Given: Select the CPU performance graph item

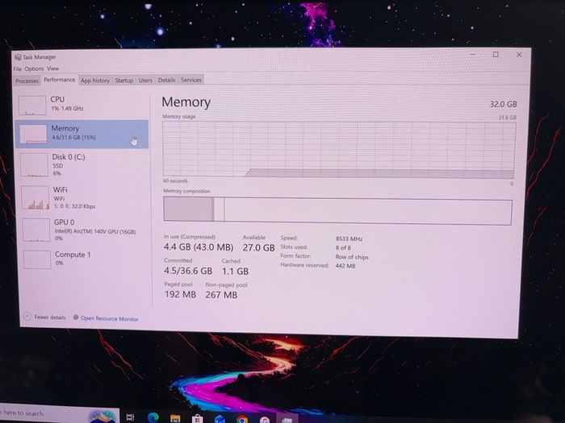Looking at the screenshot, I should (82, 105).
